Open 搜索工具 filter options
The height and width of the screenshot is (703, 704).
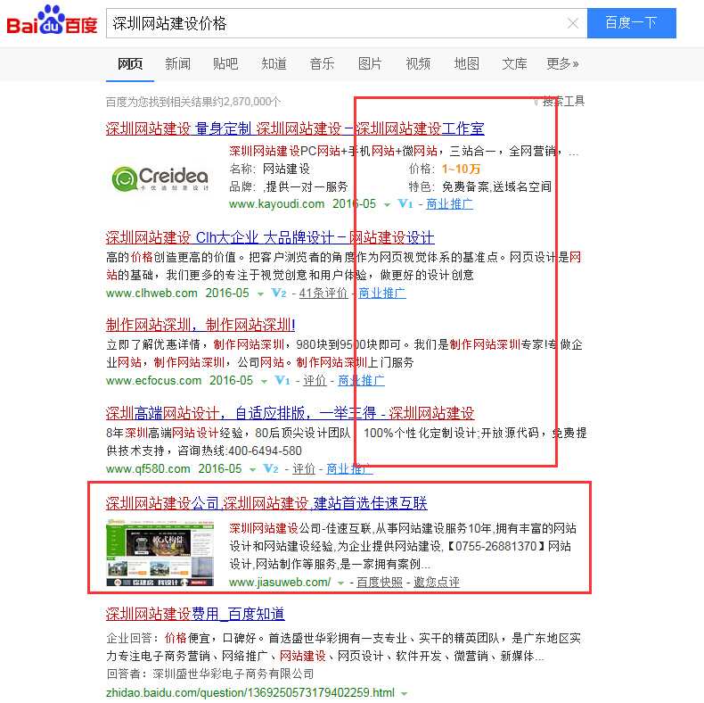tap(560, 102)
